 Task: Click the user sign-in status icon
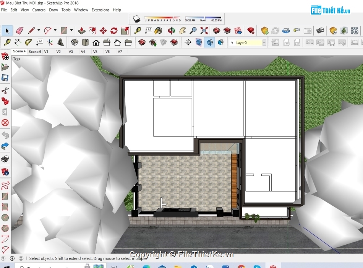pyautogui.click(x=21, y=258)
